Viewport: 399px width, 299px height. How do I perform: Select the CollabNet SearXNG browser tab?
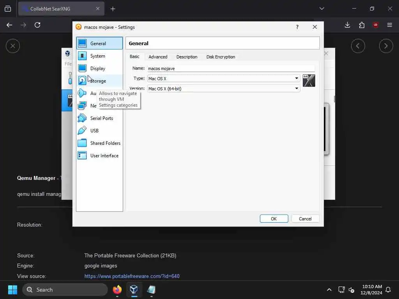click(61, 9)
